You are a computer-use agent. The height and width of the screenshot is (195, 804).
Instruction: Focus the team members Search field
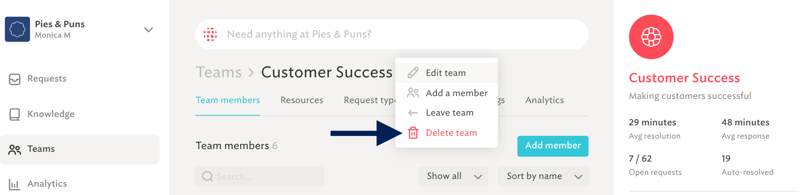pos(260,177)
